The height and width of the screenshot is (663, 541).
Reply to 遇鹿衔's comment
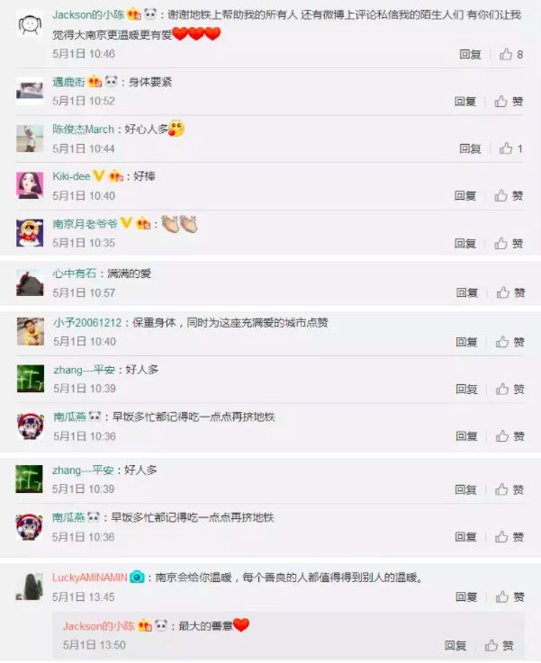tap(465, 102)
